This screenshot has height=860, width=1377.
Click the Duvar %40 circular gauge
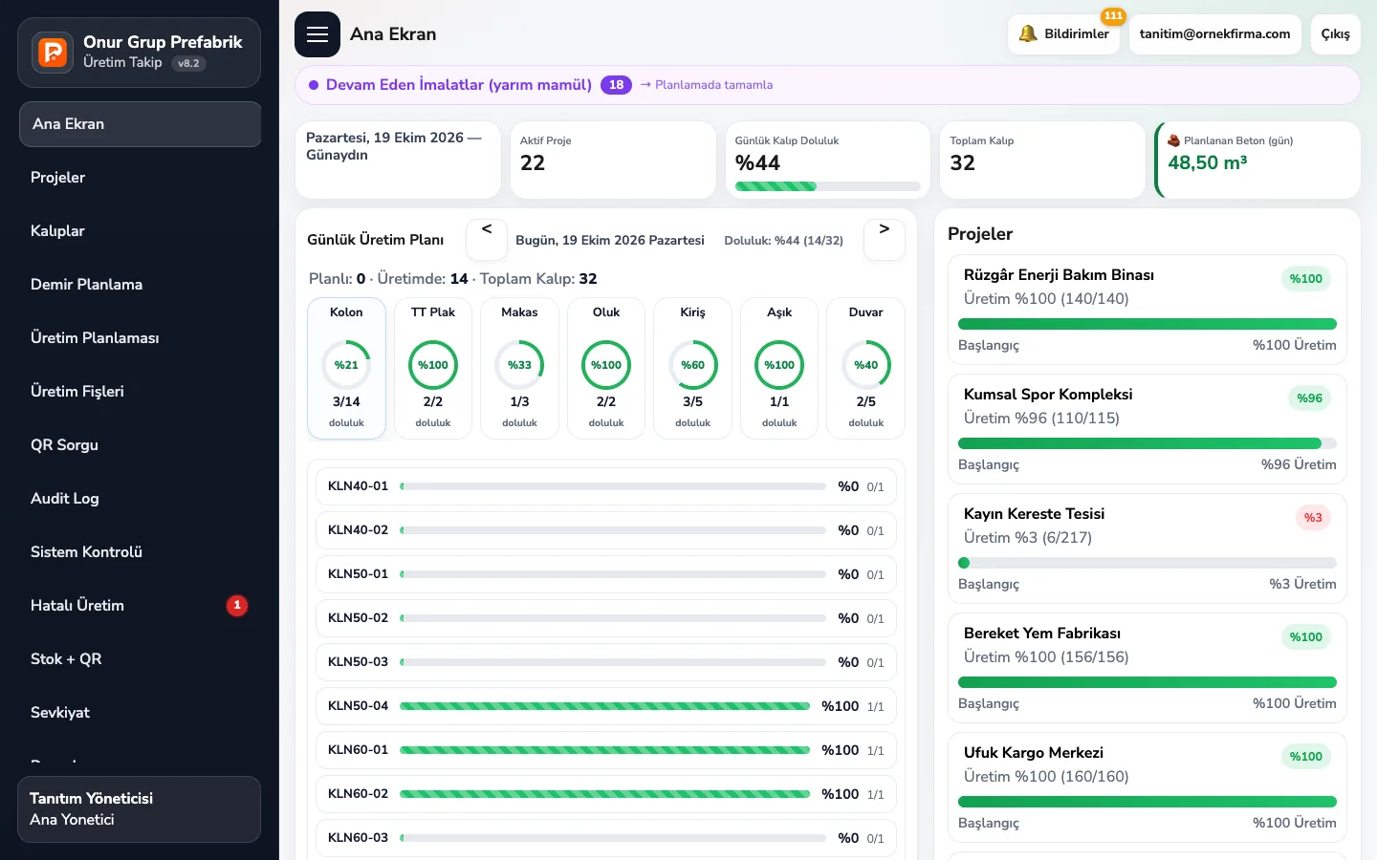tap(866, 365)
